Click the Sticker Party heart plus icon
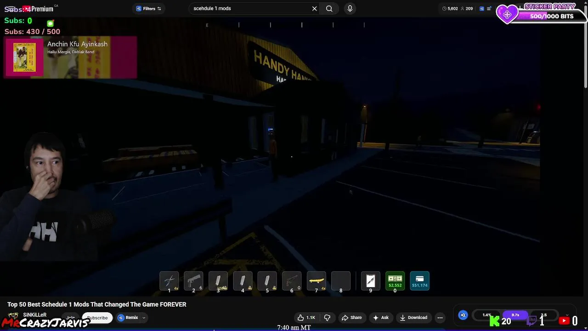 pos(507,15)
